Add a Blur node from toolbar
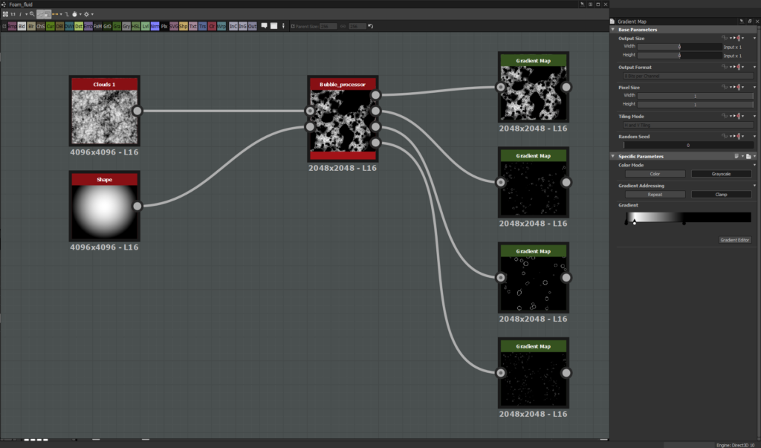Viewport: 761px width, 448px height. [x=31, y=26]
